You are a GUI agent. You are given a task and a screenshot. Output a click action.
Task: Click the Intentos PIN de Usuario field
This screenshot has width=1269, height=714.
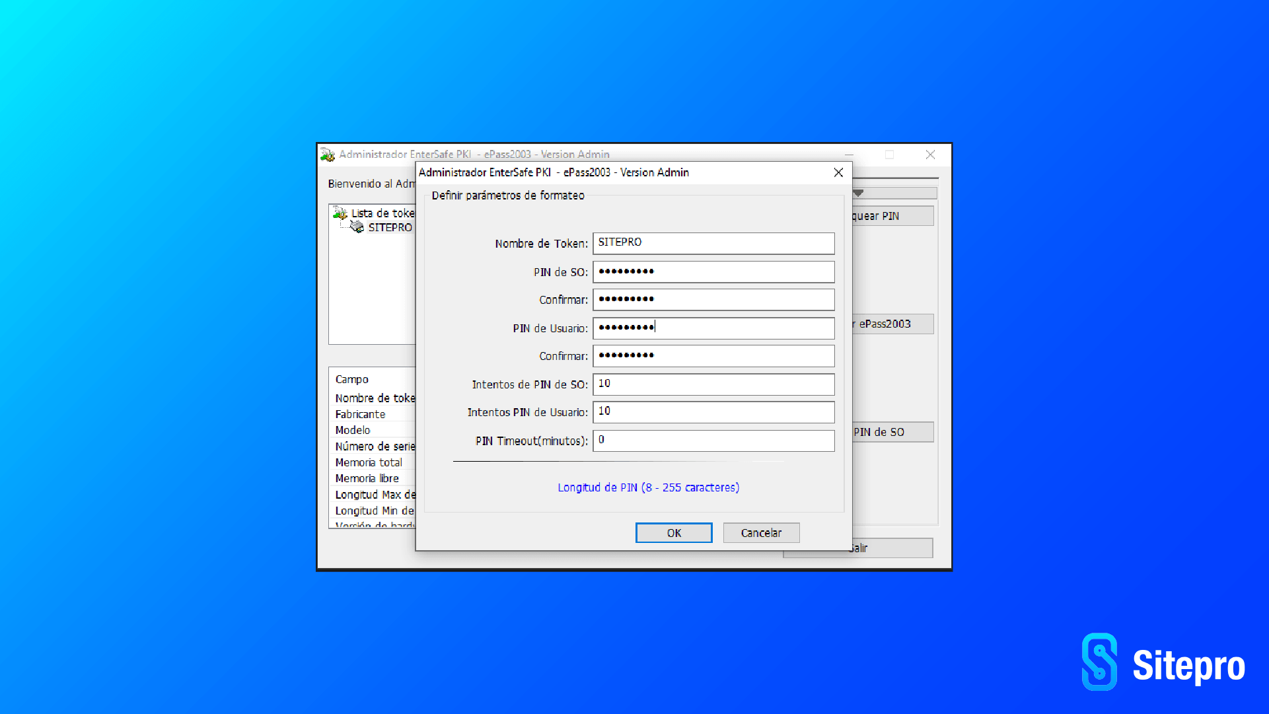point(713,411)
